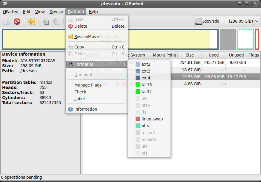
Task: Open the GParted menu
Action: click(11, 12)
